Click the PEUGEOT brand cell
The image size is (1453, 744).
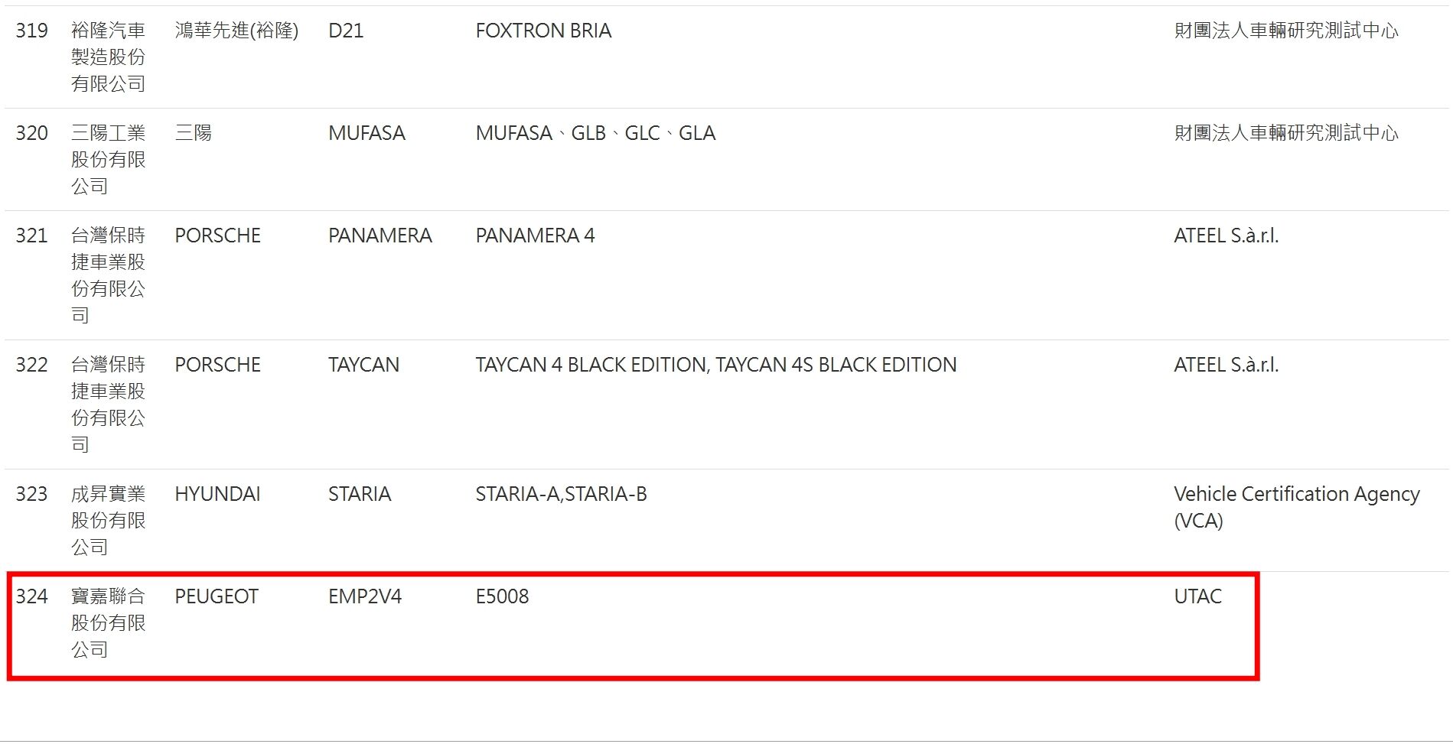pyautogui.click(x=217, y=596)
